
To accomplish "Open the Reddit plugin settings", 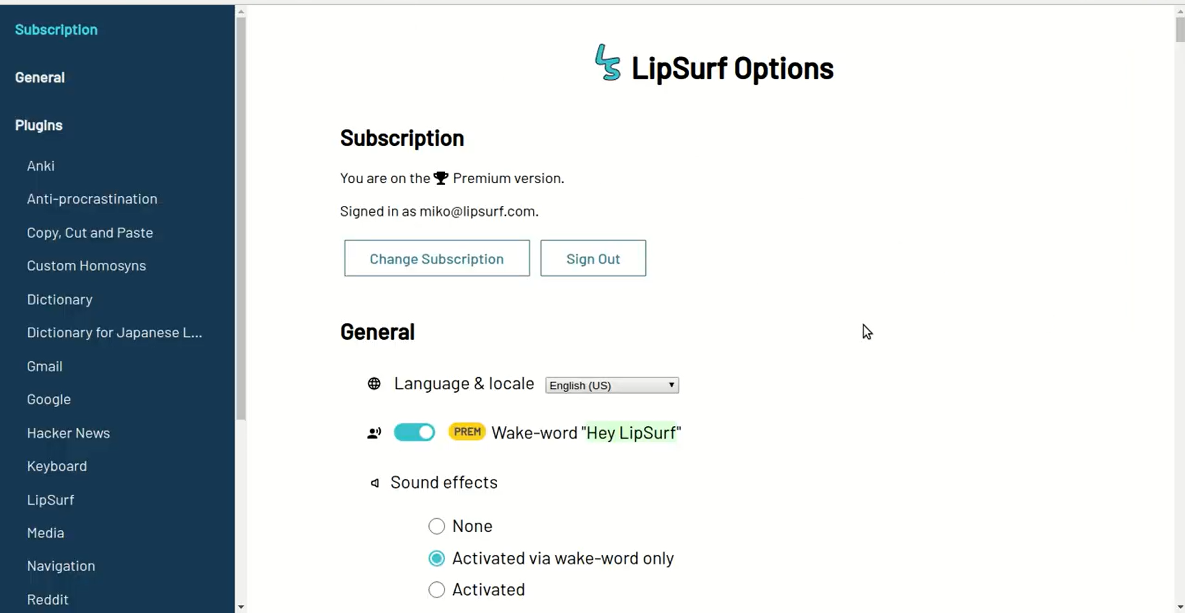I will click(47, 599).
